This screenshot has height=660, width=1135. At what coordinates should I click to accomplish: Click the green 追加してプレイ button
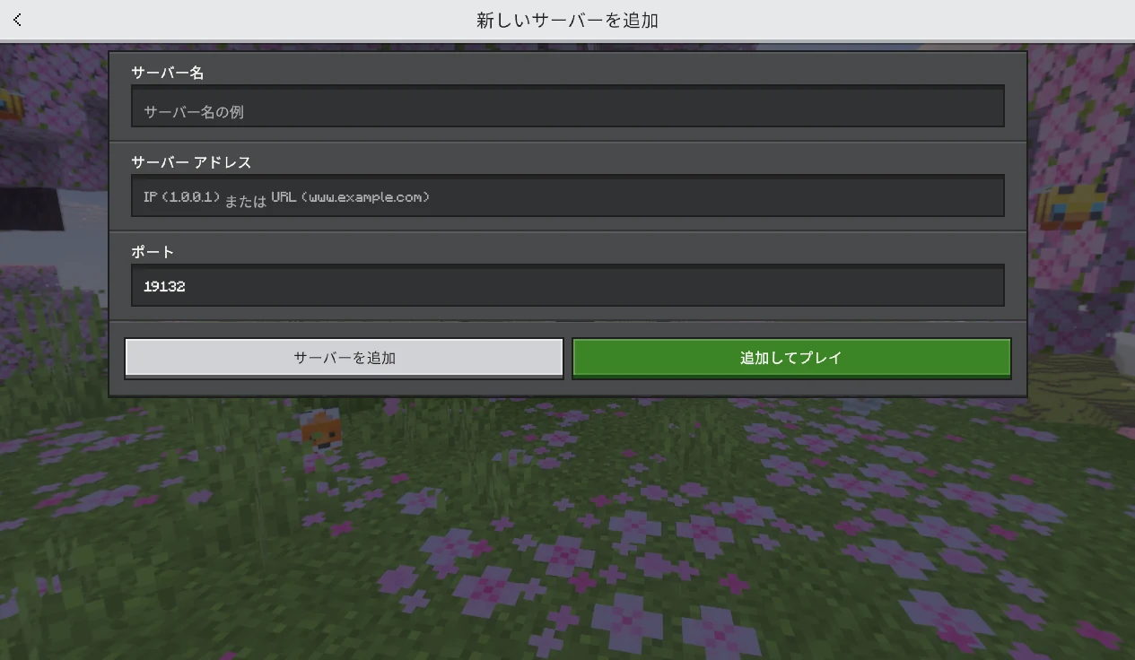(791, 358)
